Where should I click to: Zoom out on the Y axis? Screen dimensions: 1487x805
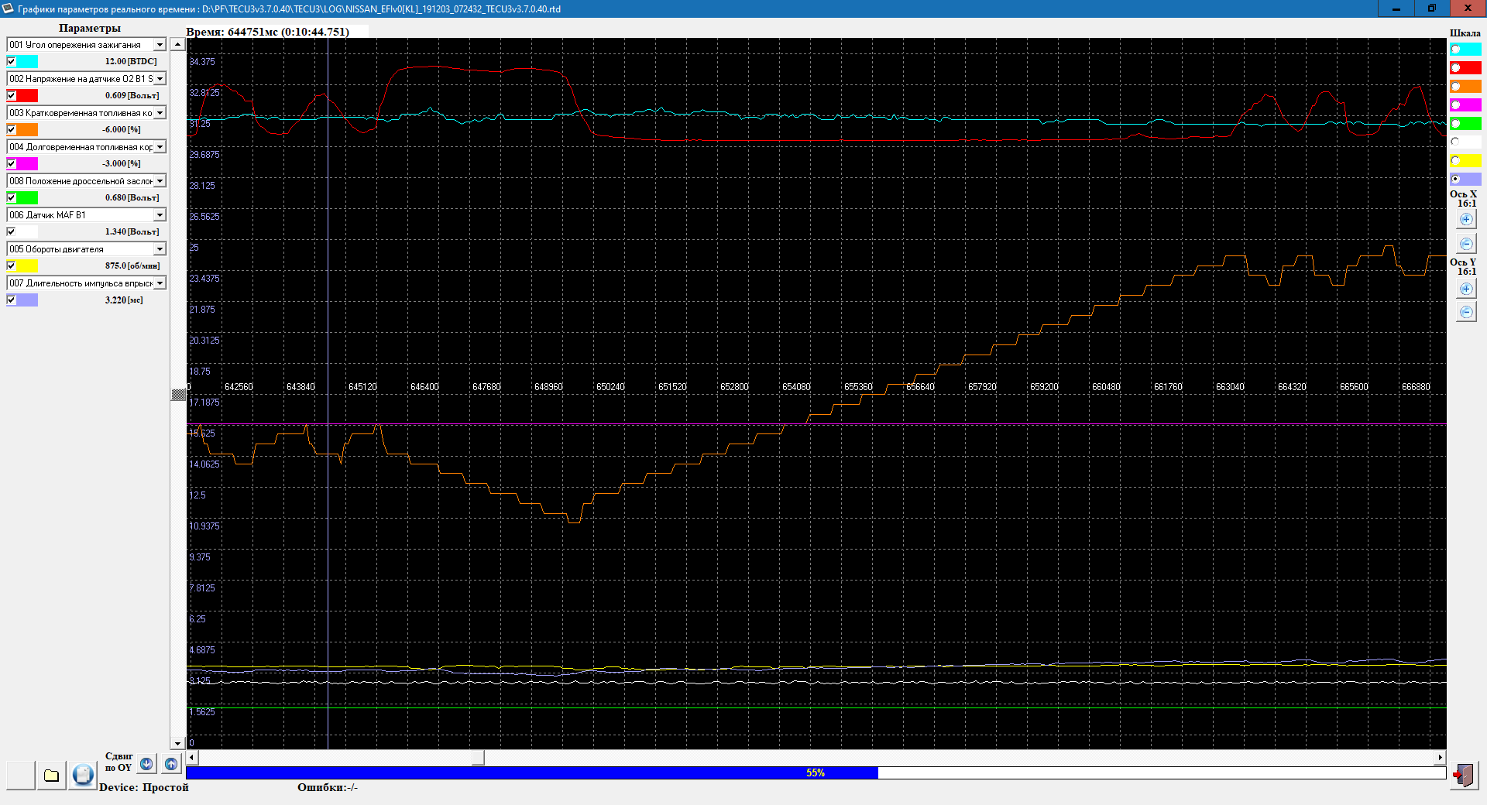[x=1466, y=312]
